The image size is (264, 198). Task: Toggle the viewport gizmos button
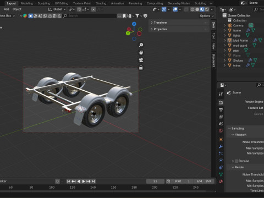pos(164,9)
